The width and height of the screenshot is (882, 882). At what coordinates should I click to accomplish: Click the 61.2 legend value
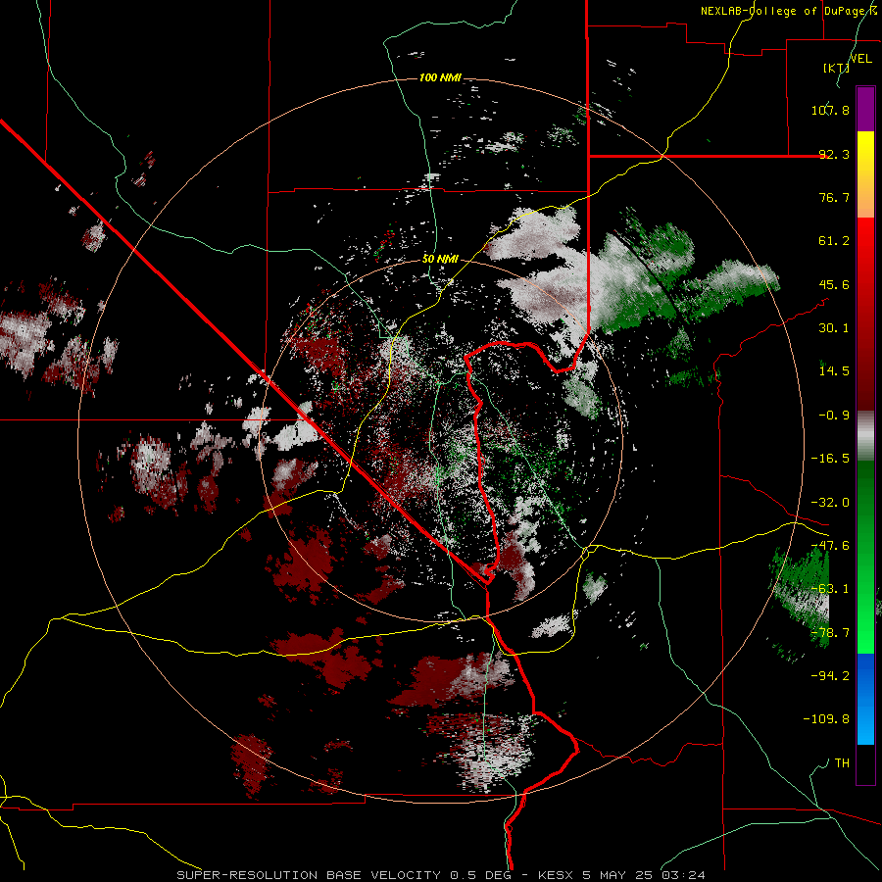[834, 241]
